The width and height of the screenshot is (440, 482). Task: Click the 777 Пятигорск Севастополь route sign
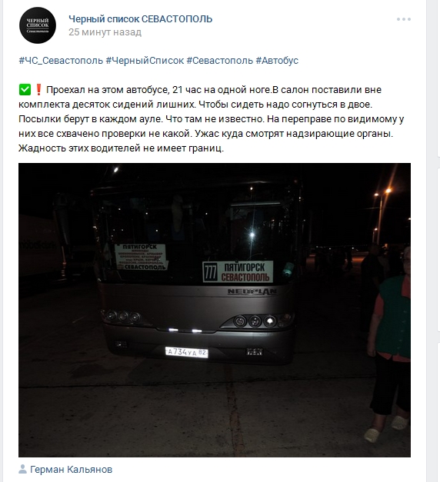coord(238,271)
